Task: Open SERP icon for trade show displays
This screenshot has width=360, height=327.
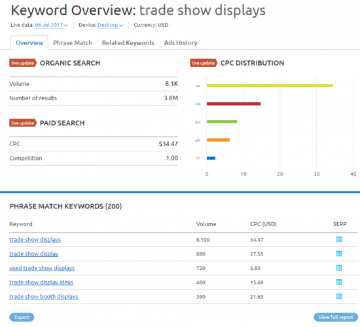Action: [x=339, y=239]
